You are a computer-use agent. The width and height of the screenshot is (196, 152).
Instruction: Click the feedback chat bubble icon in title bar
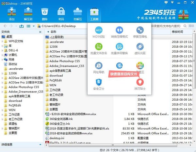click(166, 2)
